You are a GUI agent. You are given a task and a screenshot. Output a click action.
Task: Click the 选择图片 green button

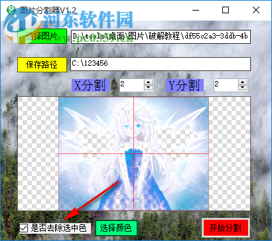(x=42, y=37)
